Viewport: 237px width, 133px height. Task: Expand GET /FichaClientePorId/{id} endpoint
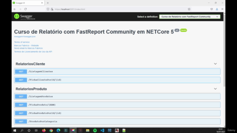click(117, 80)
